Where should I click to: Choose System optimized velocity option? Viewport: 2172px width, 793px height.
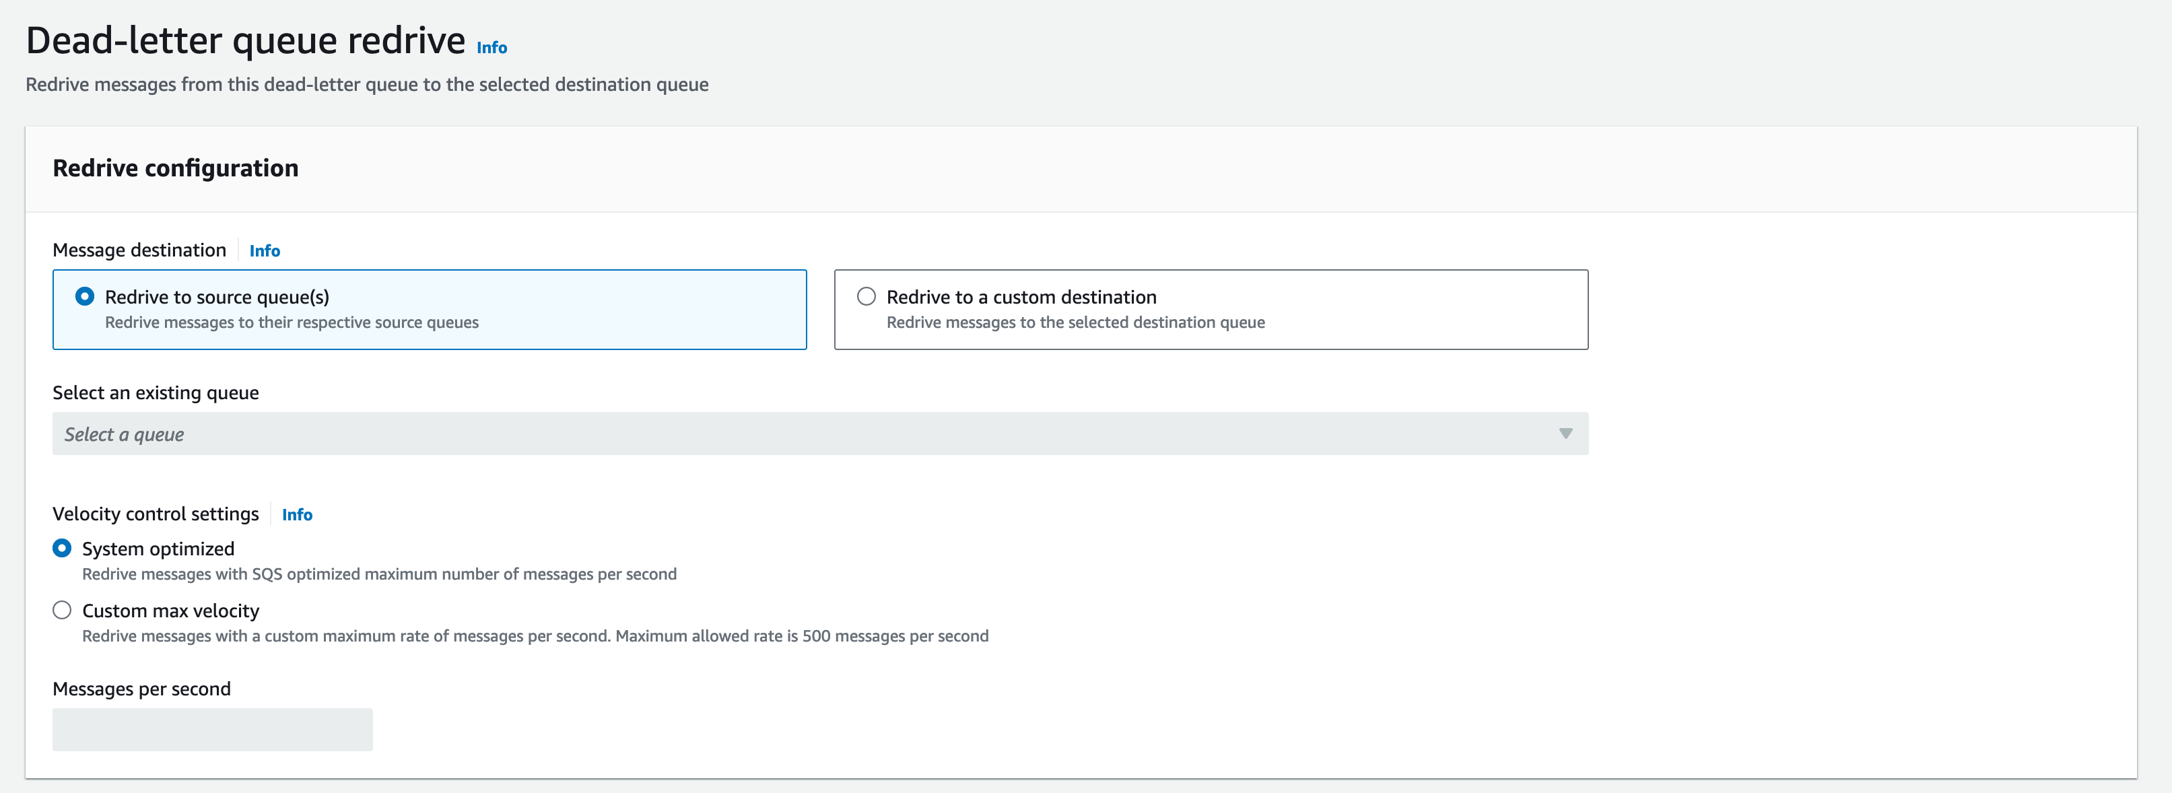point(61,549)
